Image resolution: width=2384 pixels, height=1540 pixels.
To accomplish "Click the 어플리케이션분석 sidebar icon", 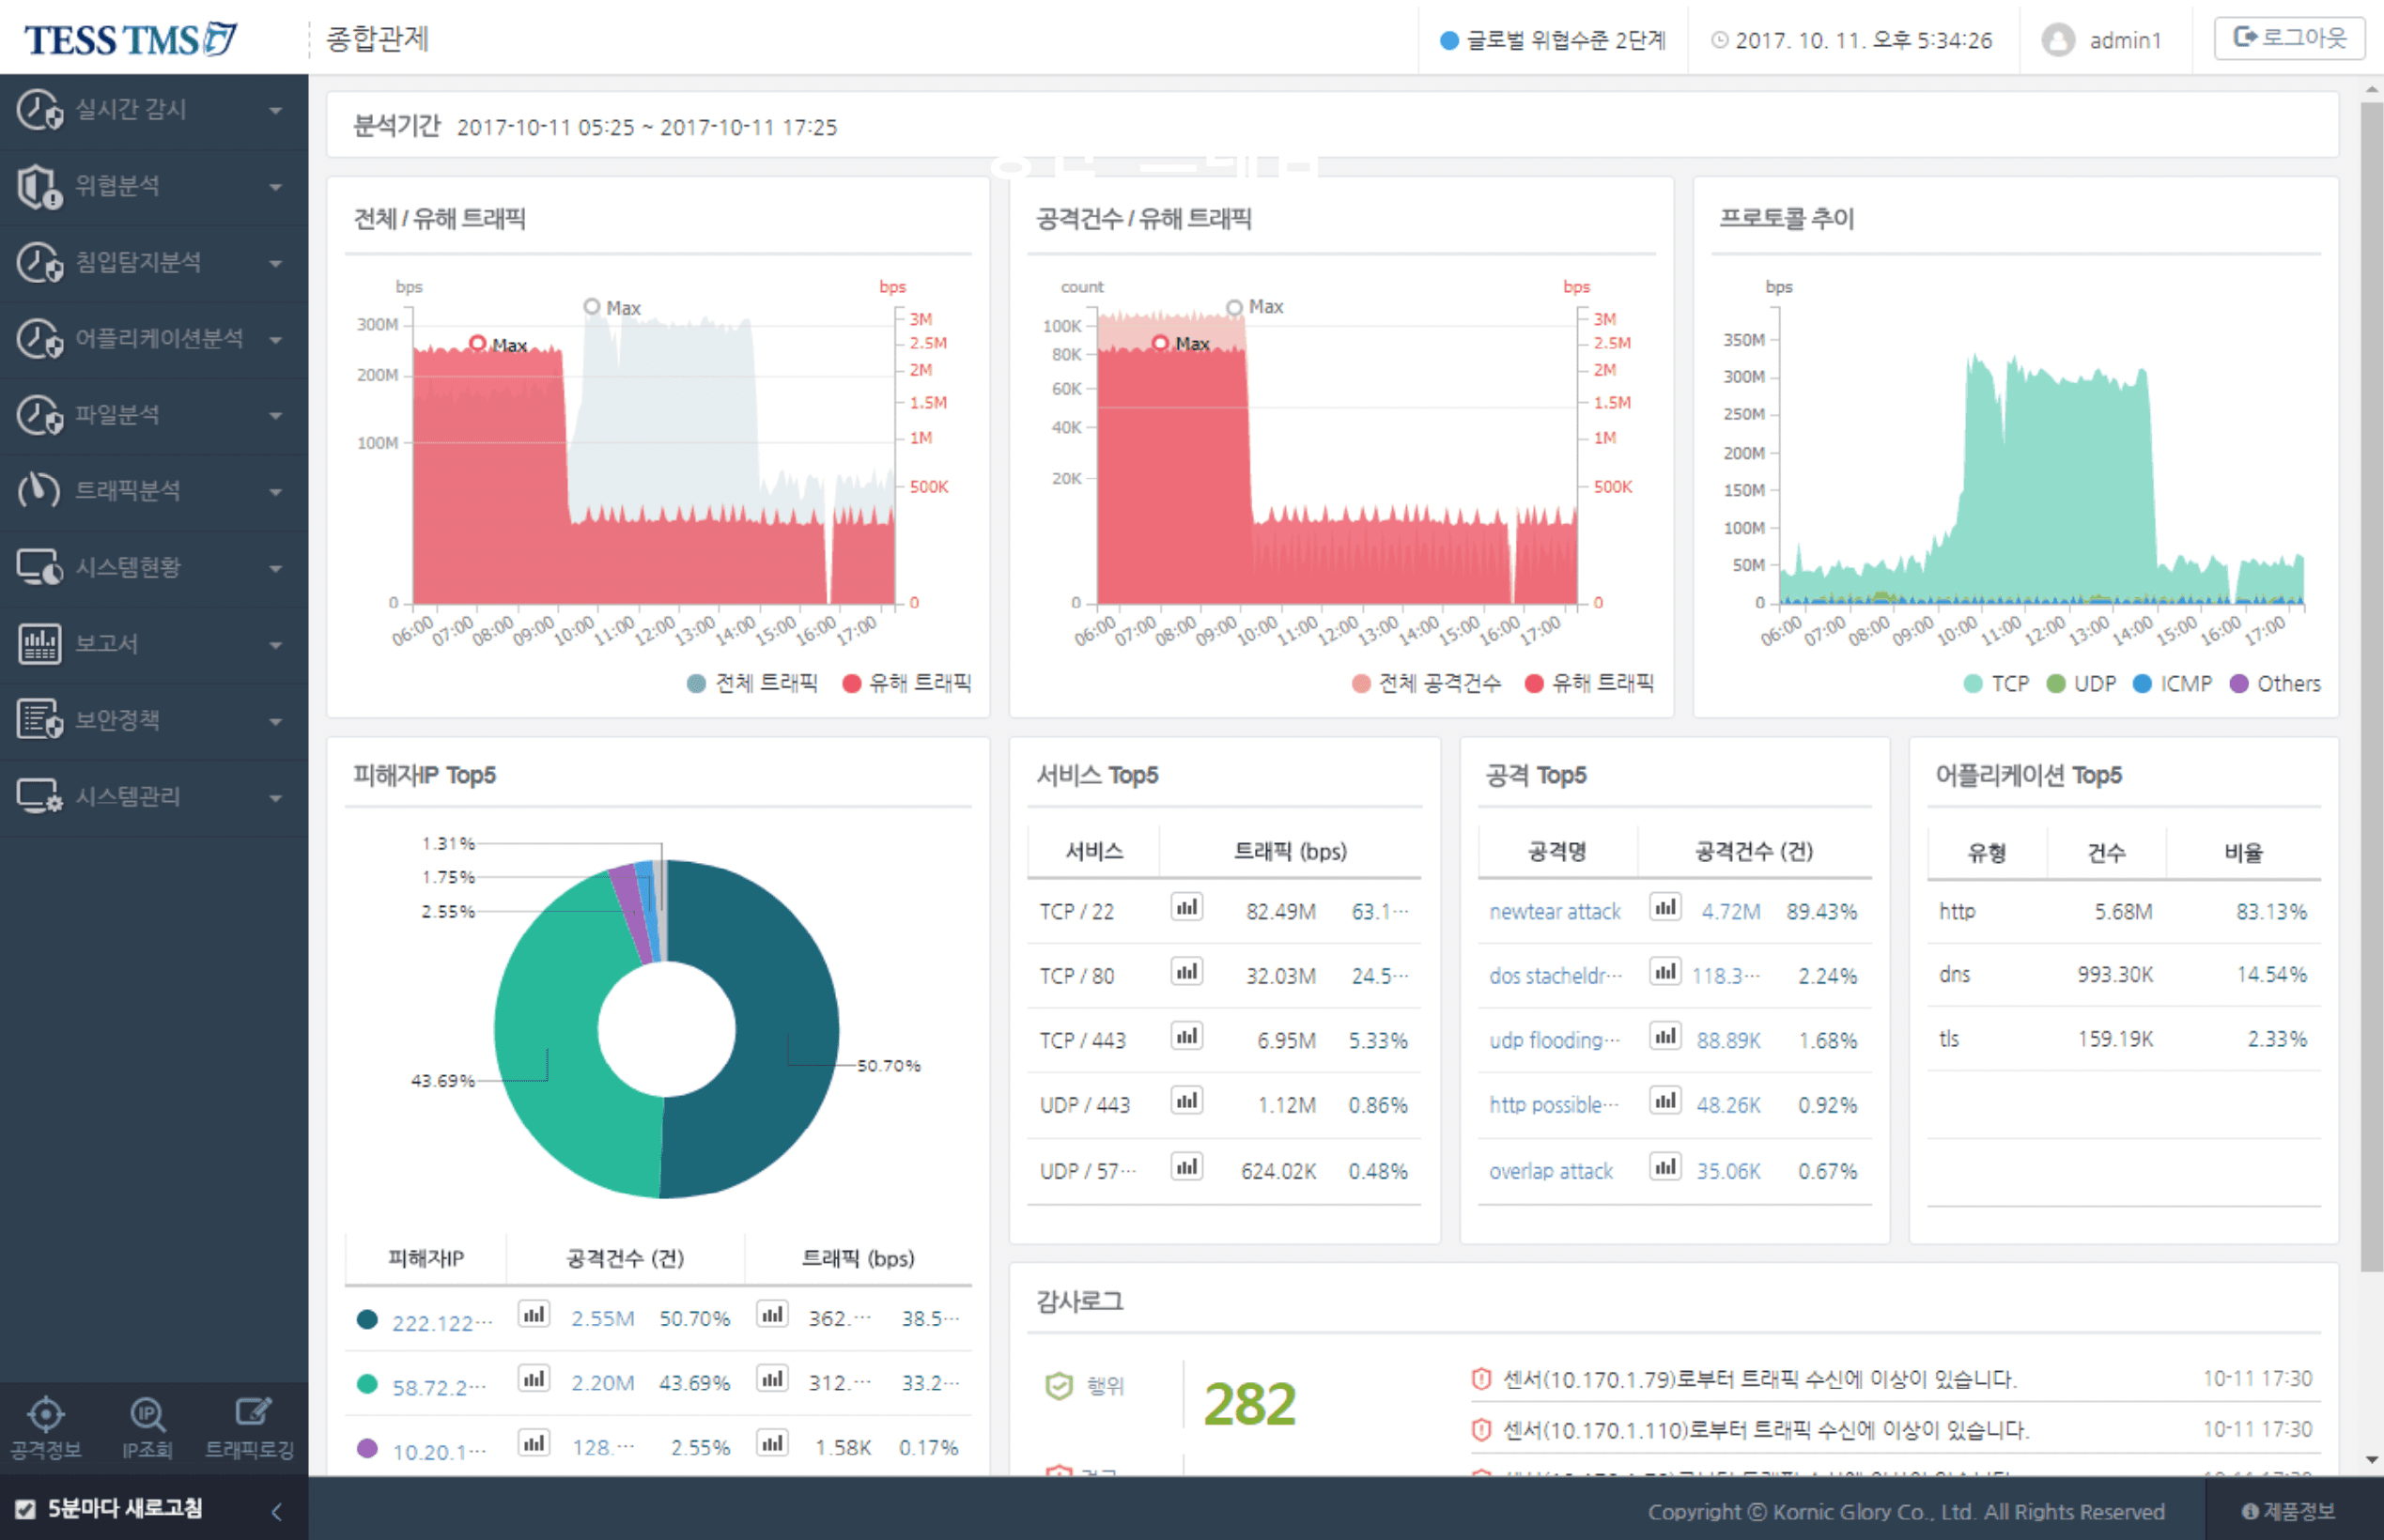I will (40, 338).
